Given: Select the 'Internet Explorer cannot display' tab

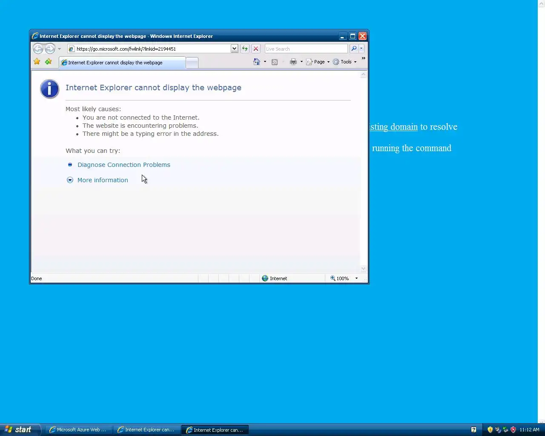Looking at the screenshot, I should coord(122,63).
